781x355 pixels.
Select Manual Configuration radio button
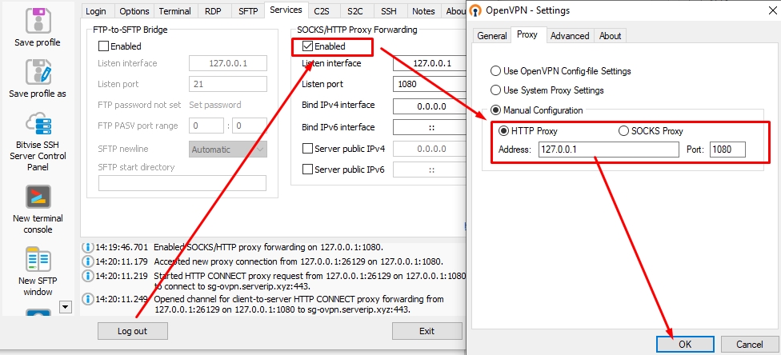tap(495, 110)
